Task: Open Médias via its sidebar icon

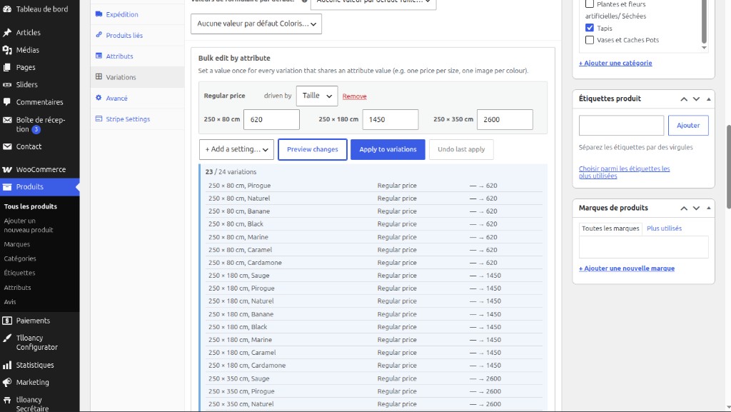Action: point(7,50)
